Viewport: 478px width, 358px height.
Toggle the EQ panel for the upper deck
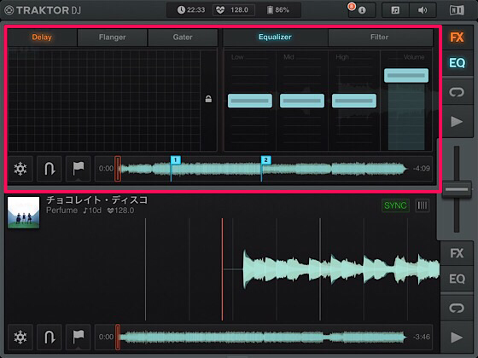pyautogui.click(x=457, y=63)
